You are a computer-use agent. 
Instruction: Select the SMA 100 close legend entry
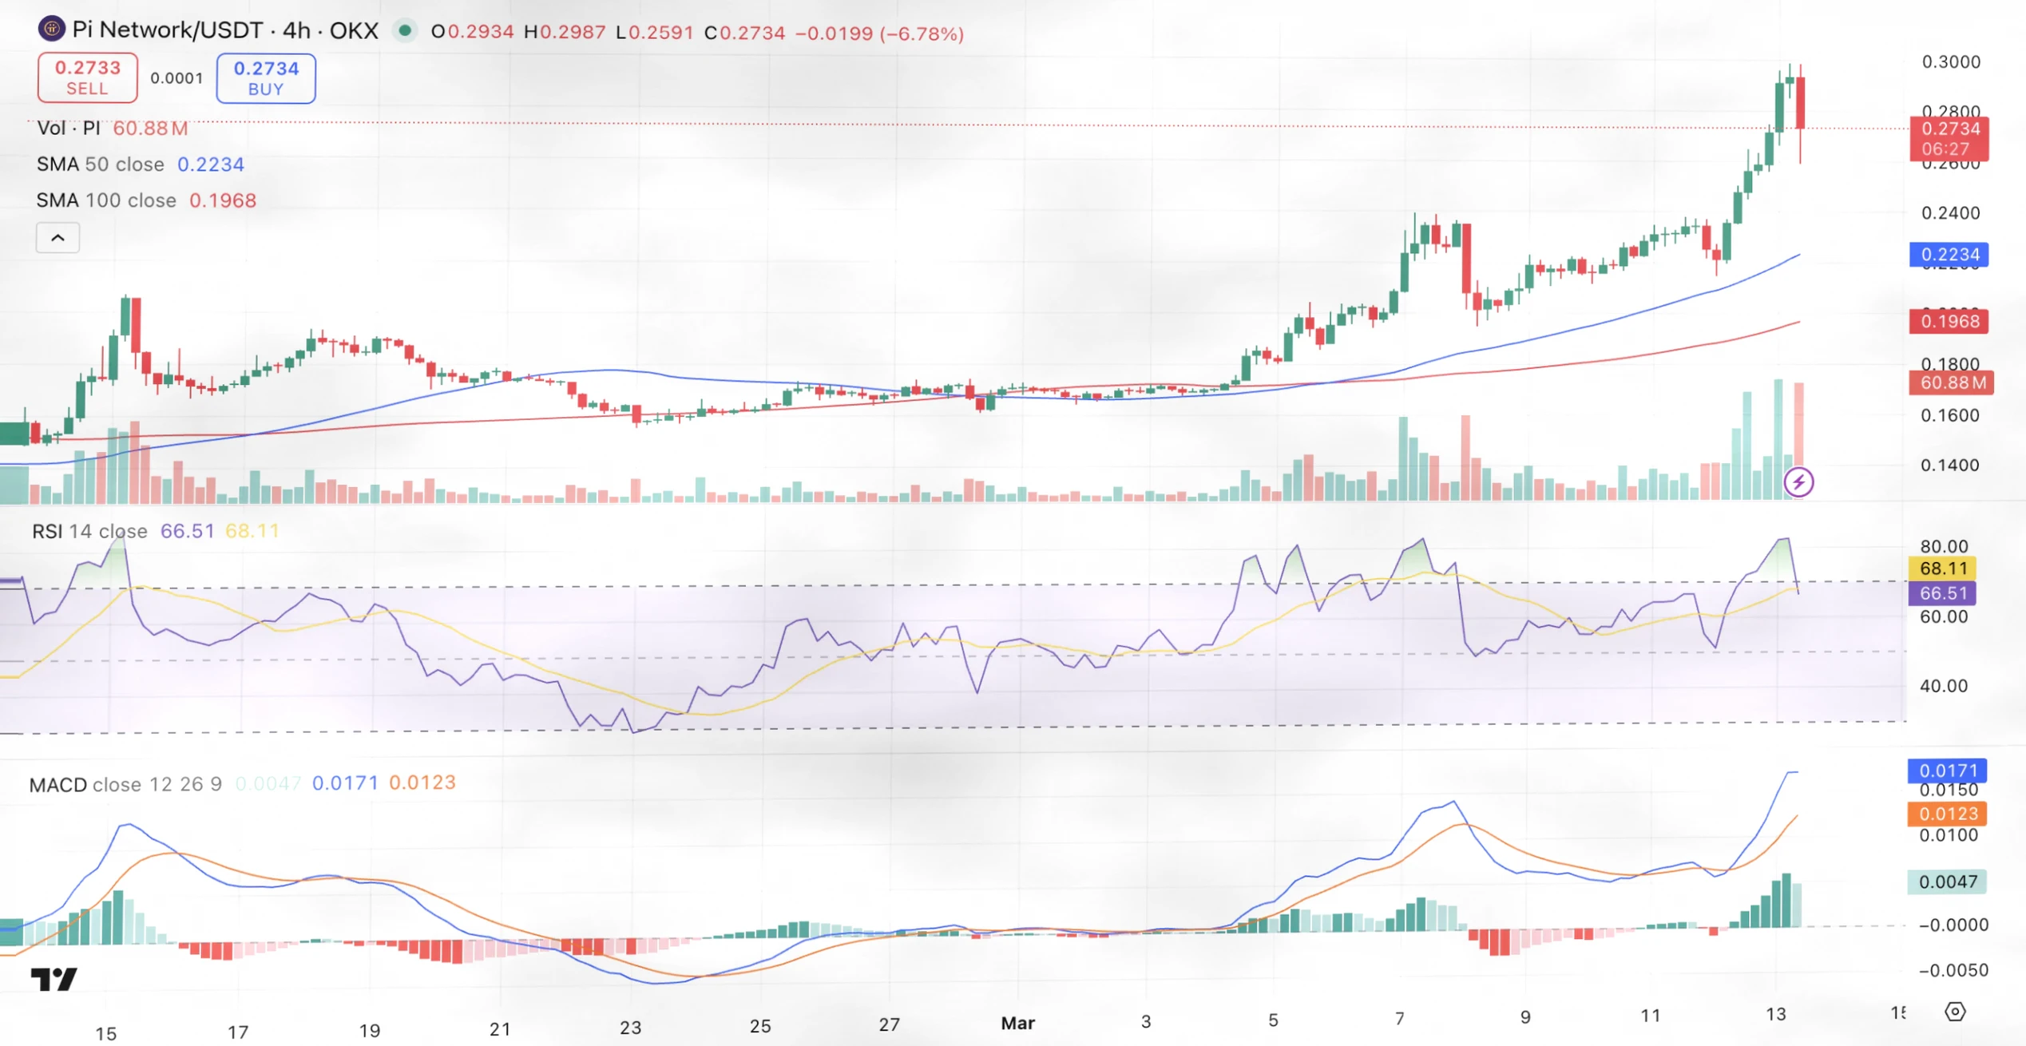[146, 200]
